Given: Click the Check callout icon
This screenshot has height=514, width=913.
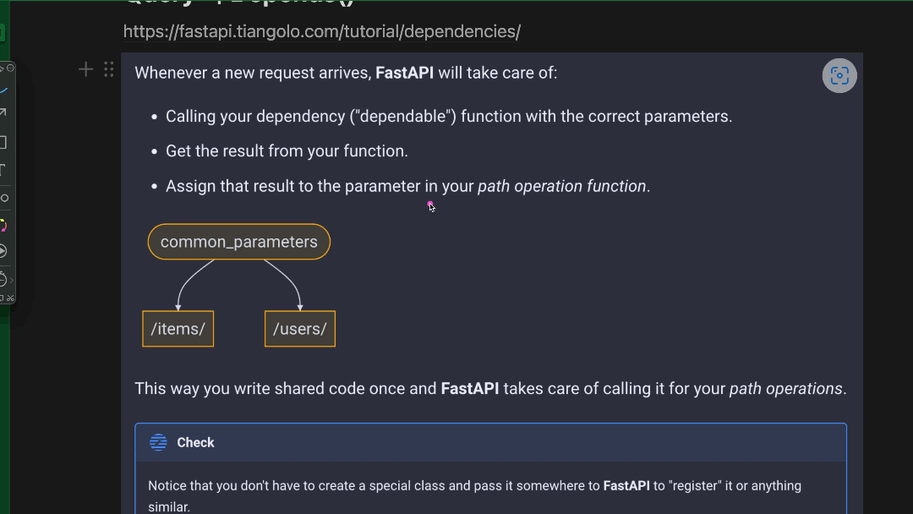Looking at the screenshot, I should [158, 442].
